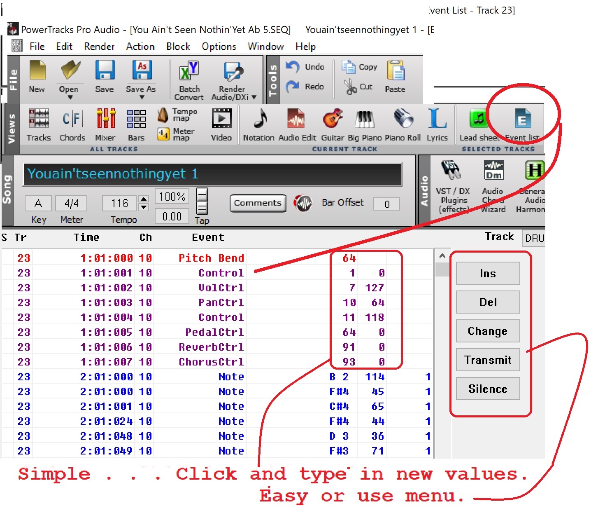
Task: Open the Block menu
Action: point(178,47)
